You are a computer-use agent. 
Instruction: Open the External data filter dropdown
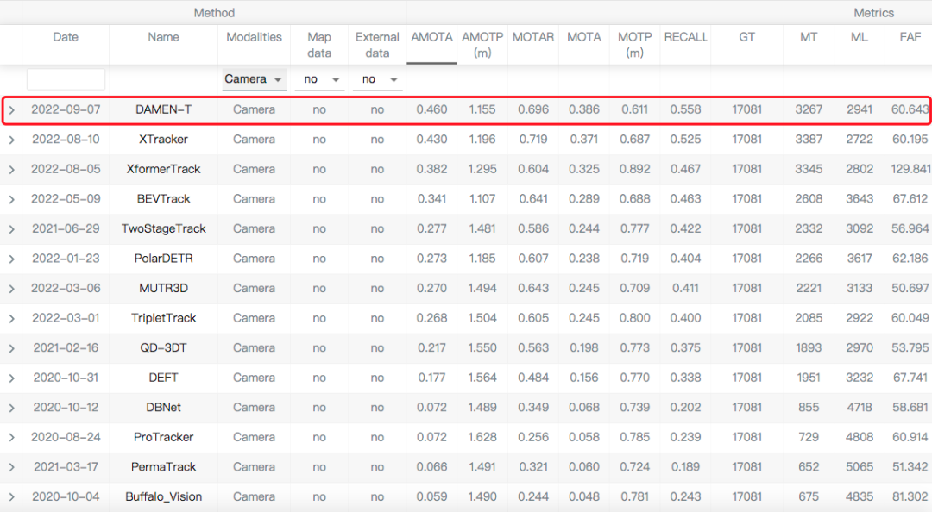(x=377, y=79)
